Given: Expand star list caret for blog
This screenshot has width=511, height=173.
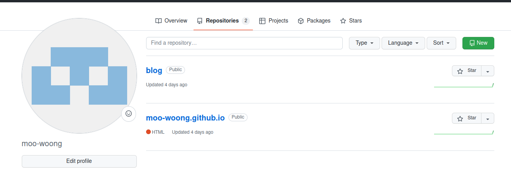Looking at the screenshot, I should [488, 71].
